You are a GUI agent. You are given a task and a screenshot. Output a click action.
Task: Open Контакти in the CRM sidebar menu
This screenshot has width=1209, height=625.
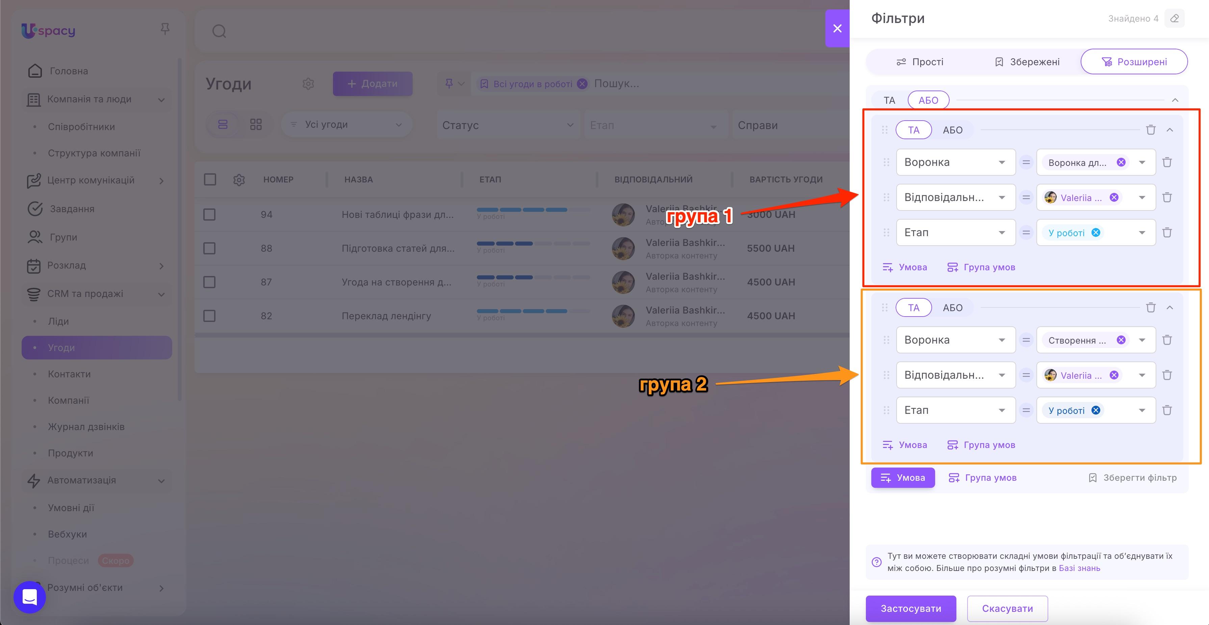click(x=69, y=374)
